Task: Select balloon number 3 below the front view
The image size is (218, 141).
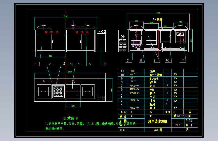Action: coord(64,63)
